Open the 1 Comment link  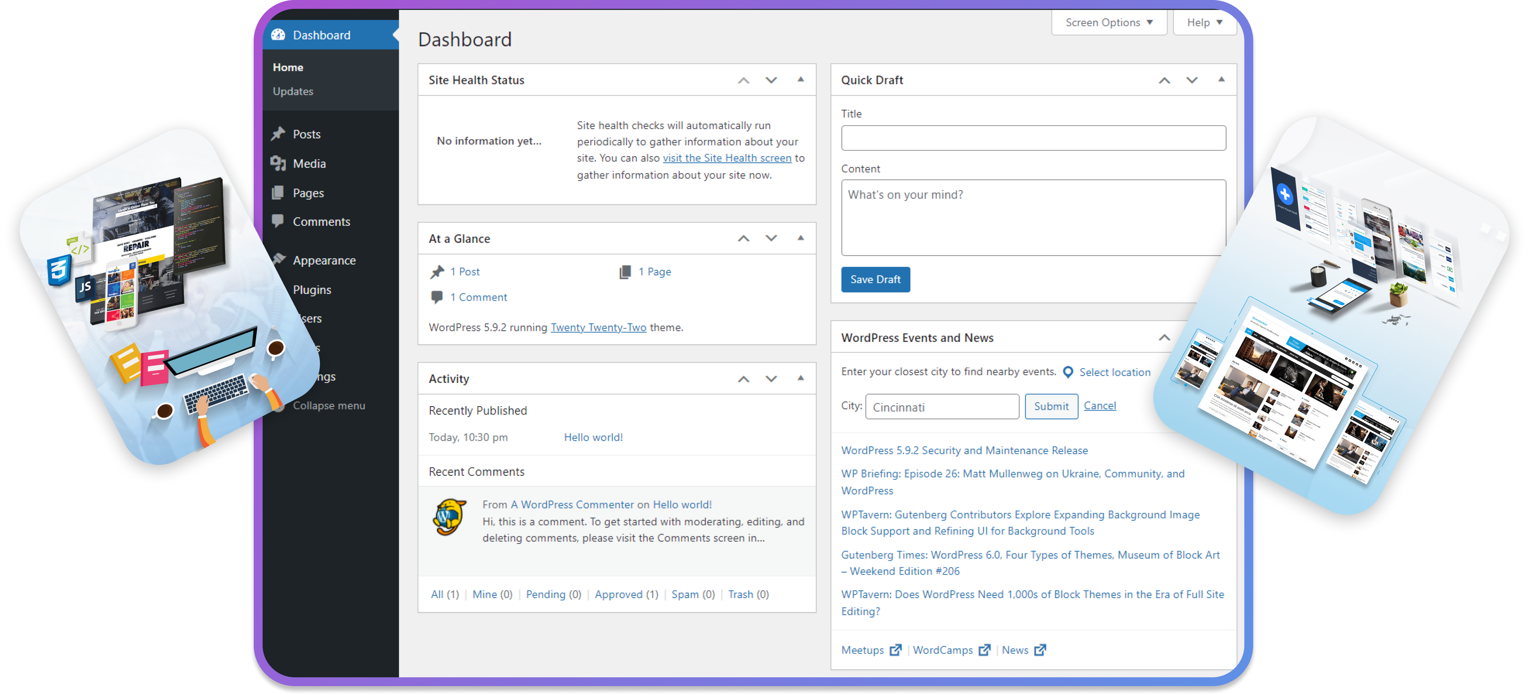coord(478,297)
